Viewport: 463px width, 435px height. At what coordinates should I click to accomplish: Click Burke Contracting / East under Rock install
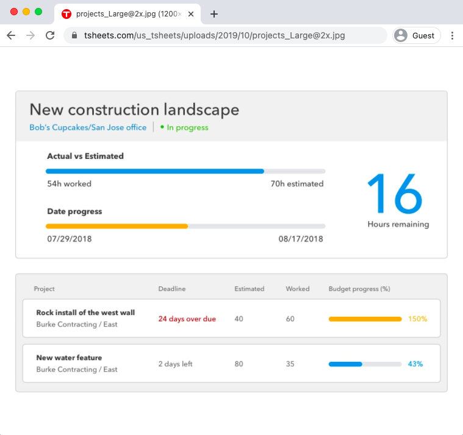77,324
